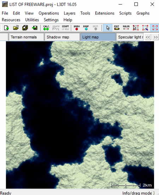Open the Resources menu
159x195 pixels.
pyautogui.click(x=11, y=20)
